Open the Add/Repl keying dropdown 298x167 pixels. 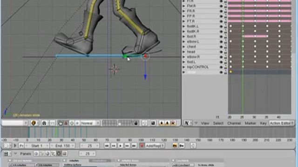pyautogui.click(x=155, y=146)
